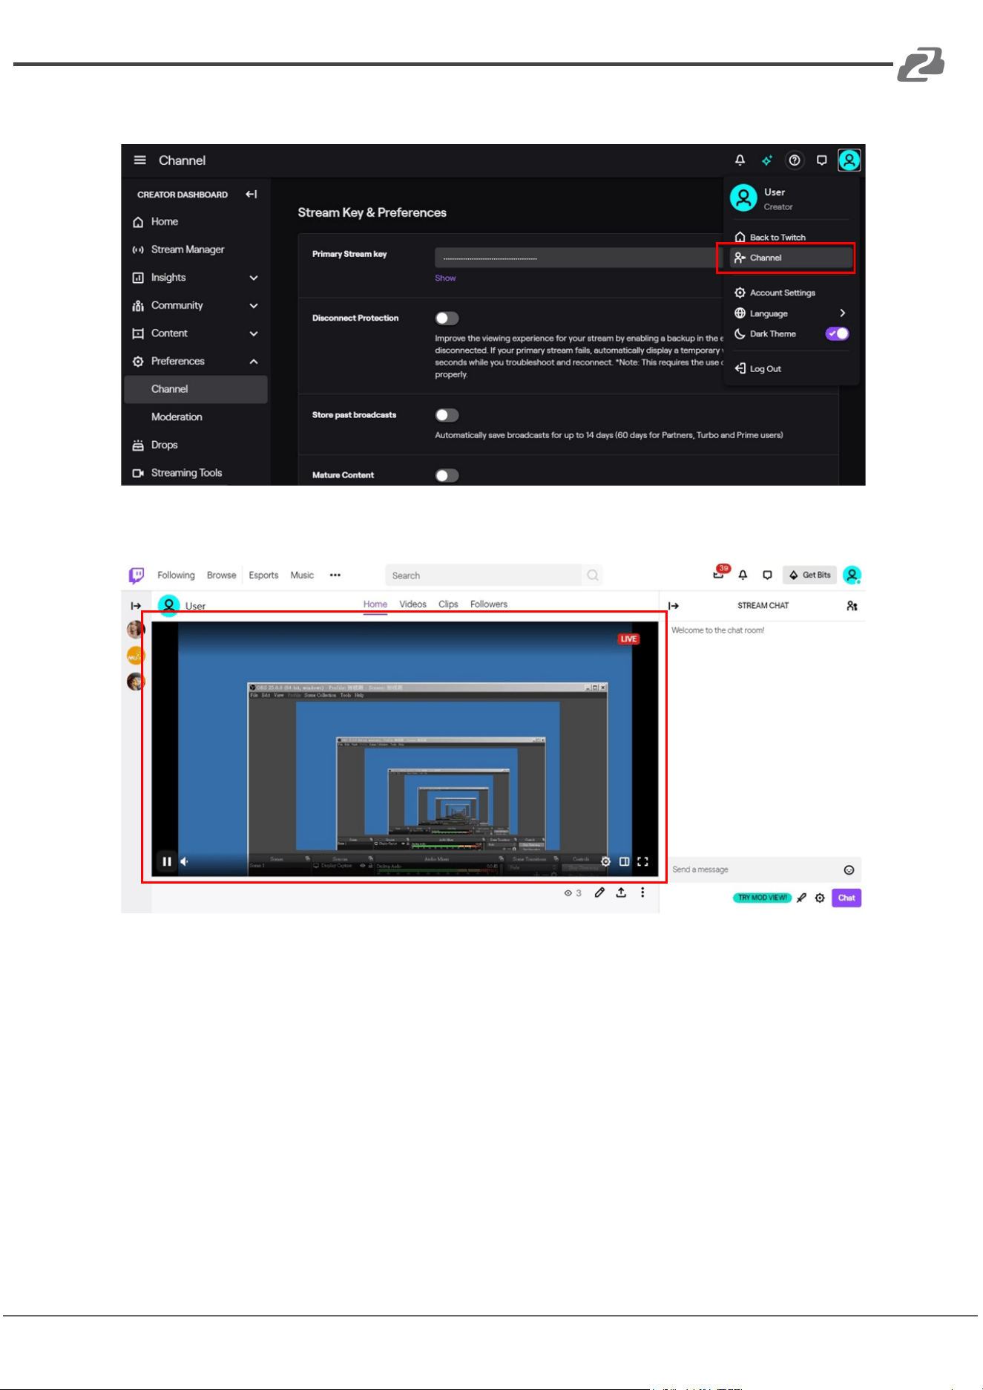Image resolution: width=983 pixels, height=1390 pixels.
Task: Collapse the Preferences section chevron
Action: point(254,362)
